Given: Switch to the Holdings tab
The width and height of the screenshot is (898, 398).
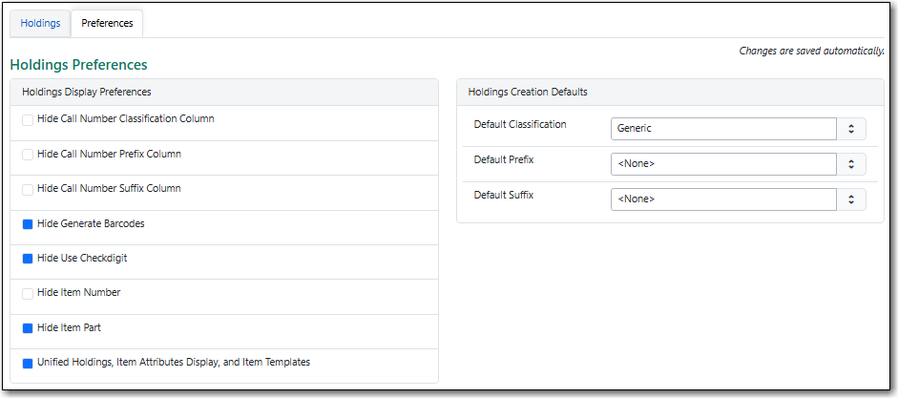Looking at the screenshot, I should pyautogui.click(x=40, y=24).
